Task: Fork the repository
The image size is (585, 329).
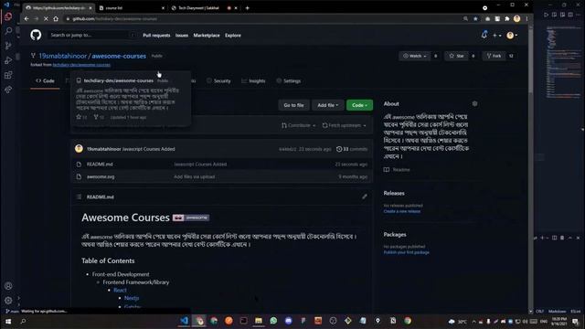Action: tap(494, 56)
